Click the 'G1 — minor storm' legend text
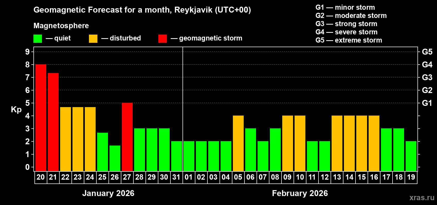437x205 pixels. (x=345, y=7)
